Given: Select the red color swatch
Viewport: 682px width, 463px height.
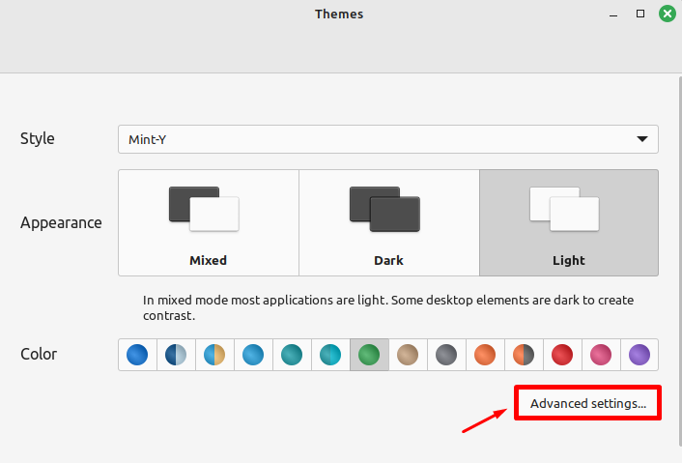Looking at the screenshot, I should click(562, 355).
